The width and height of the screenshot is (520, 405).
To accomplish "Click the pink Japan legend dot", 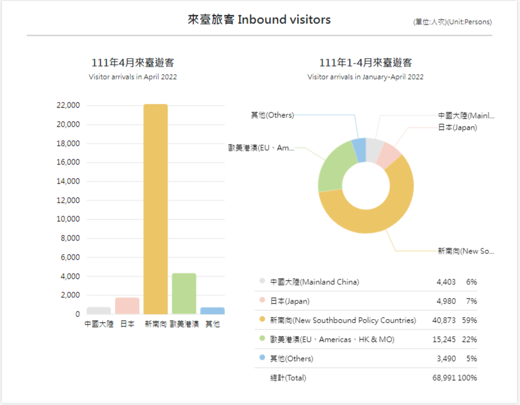I will tap(262, 301).
